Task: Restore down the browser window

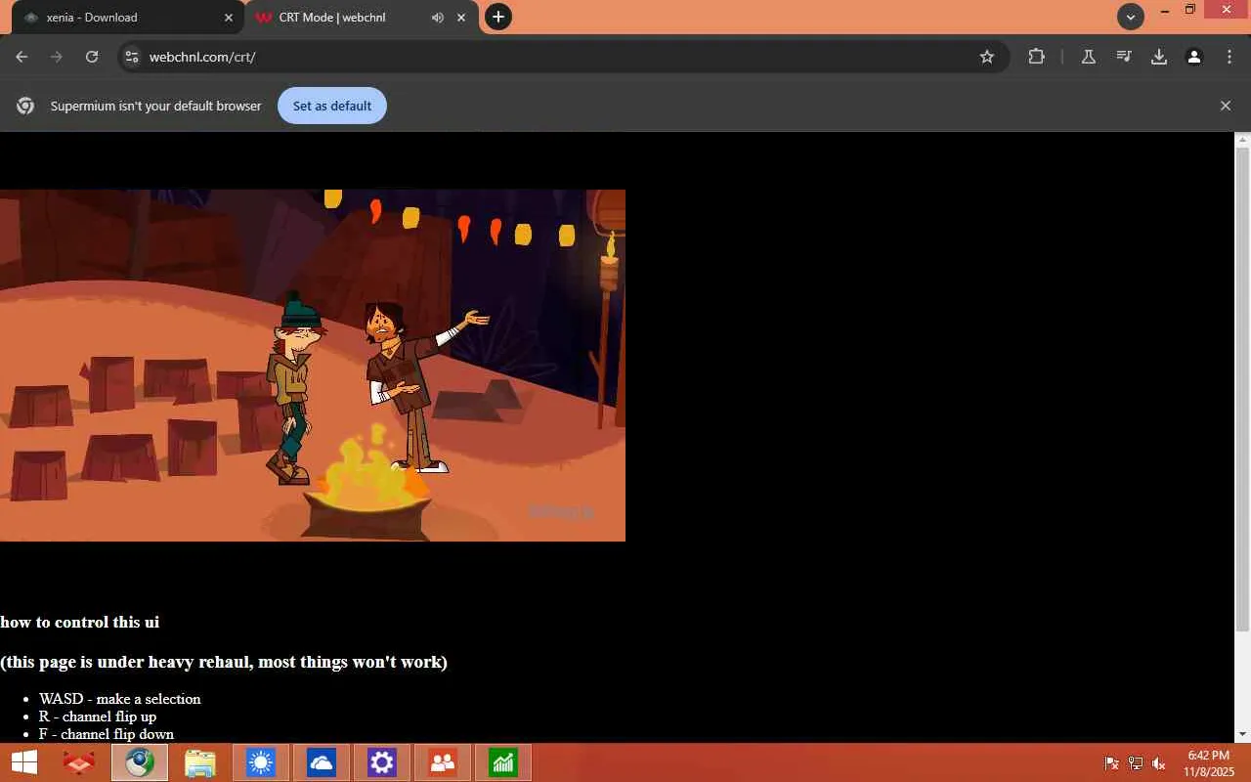Action: point(1190,10)
